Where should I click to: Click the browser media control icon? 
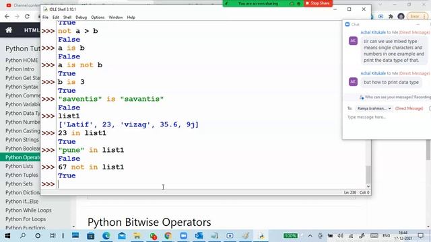point(381,16)
